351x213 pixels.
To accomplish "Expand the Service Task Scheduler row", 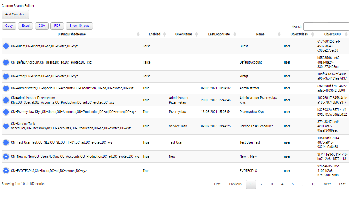I will [x=6, y=126].
